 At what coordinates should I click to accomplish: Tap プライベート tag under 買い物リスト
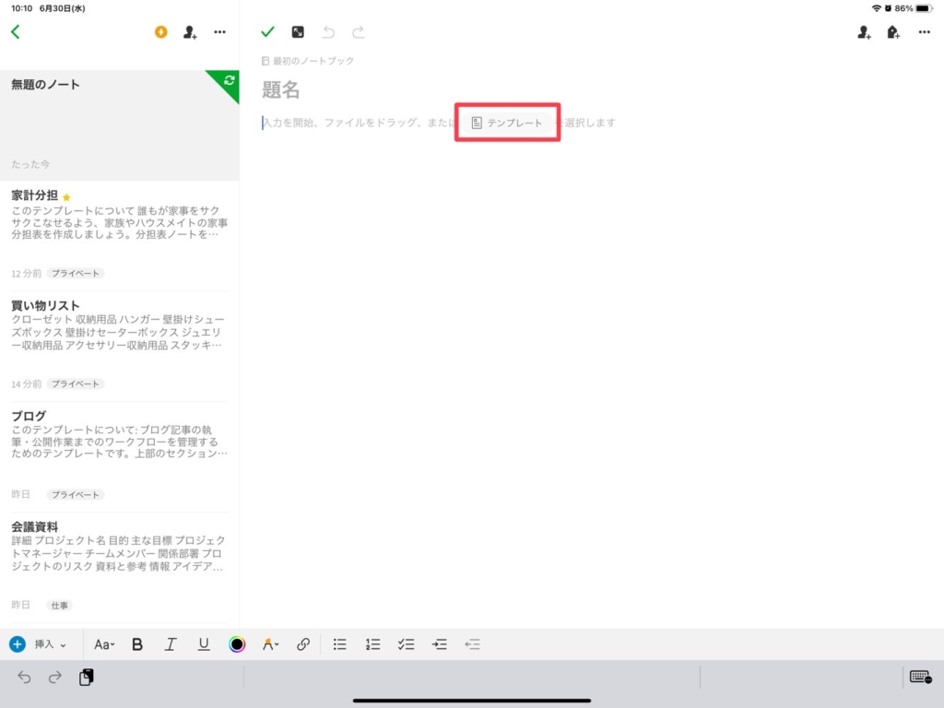point(76,384)
